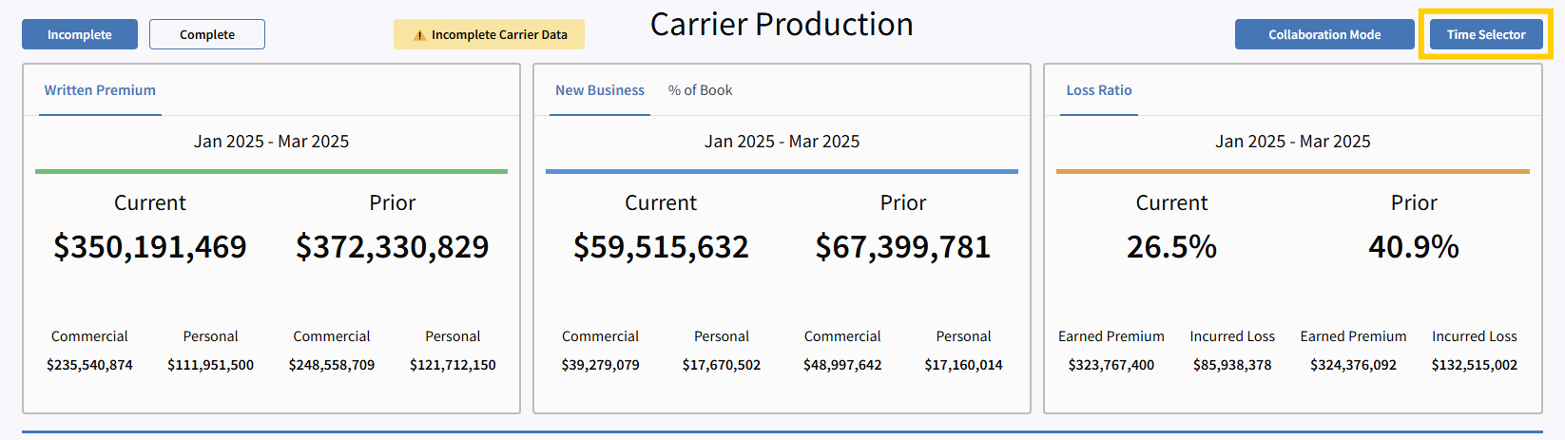Click the prior loss ratio 40.9%
The width and height of the screenshot is (1565, 440).
1414,247
